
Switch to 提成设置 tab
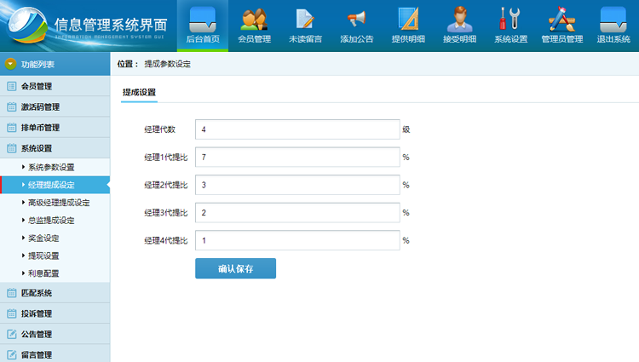(140, 93)
